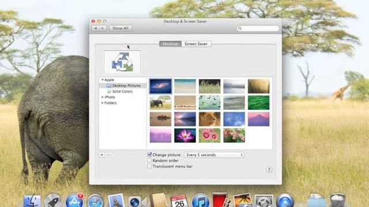Choose the lion wallpaper thumbnail
Image resolution: width=369 pixels, height=207 pixels.
[209, 119]
